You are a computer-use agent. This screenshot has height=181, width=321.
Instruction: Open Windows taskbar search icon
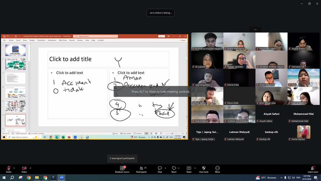(12, 177)
